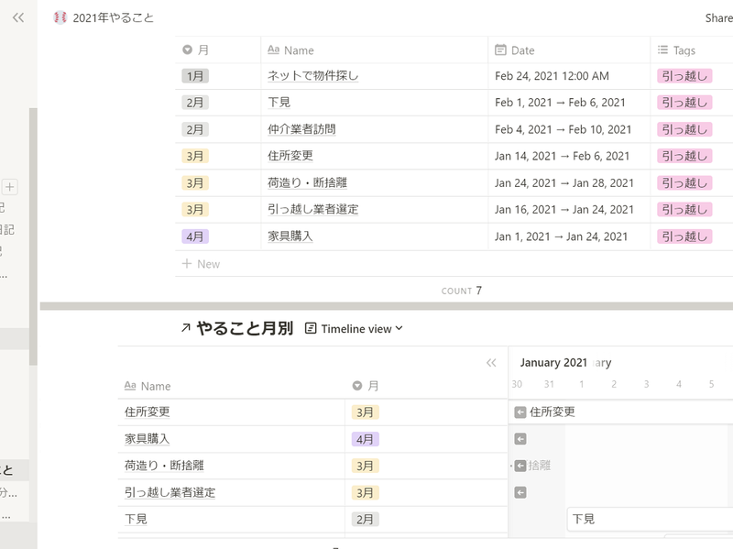Hide the timeline table with double chevron
Image resolution: width=733 pixels, height=549 pixels.
pyautogui.click(x=491, y=363)
